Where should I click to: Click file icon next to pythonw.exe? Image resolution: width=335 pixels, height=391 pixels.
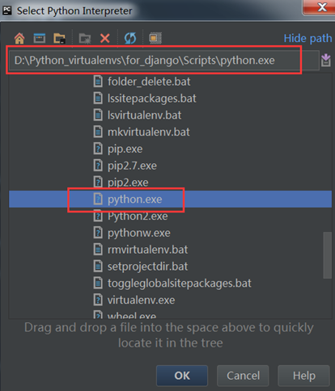[98, 233]
